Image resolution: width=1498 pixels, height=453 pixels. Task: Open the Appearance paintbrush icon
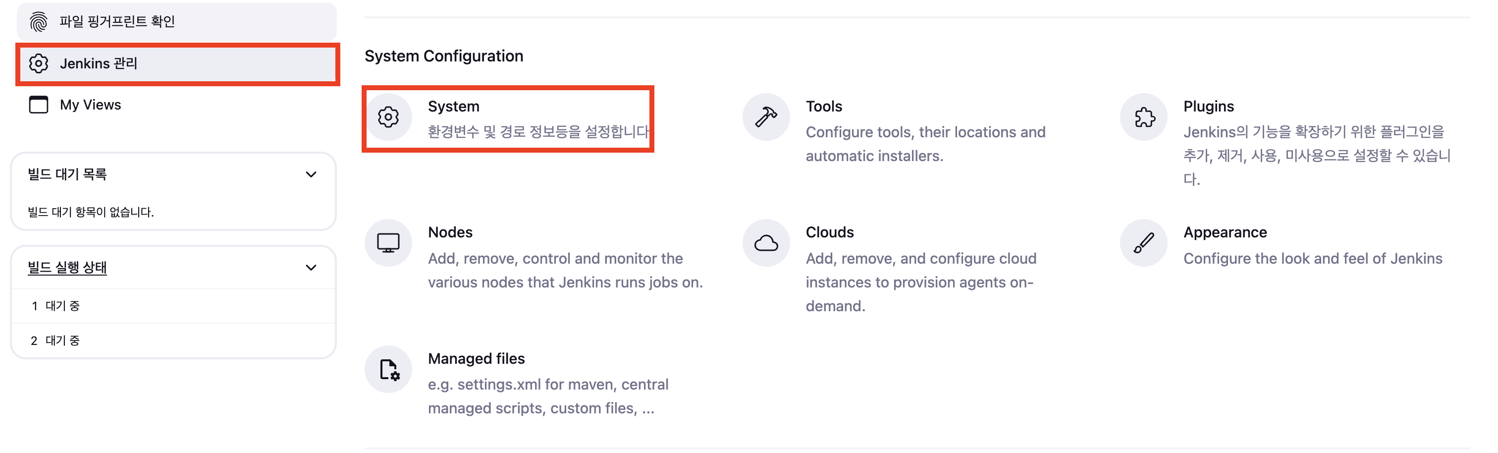tap(1144, 243)
